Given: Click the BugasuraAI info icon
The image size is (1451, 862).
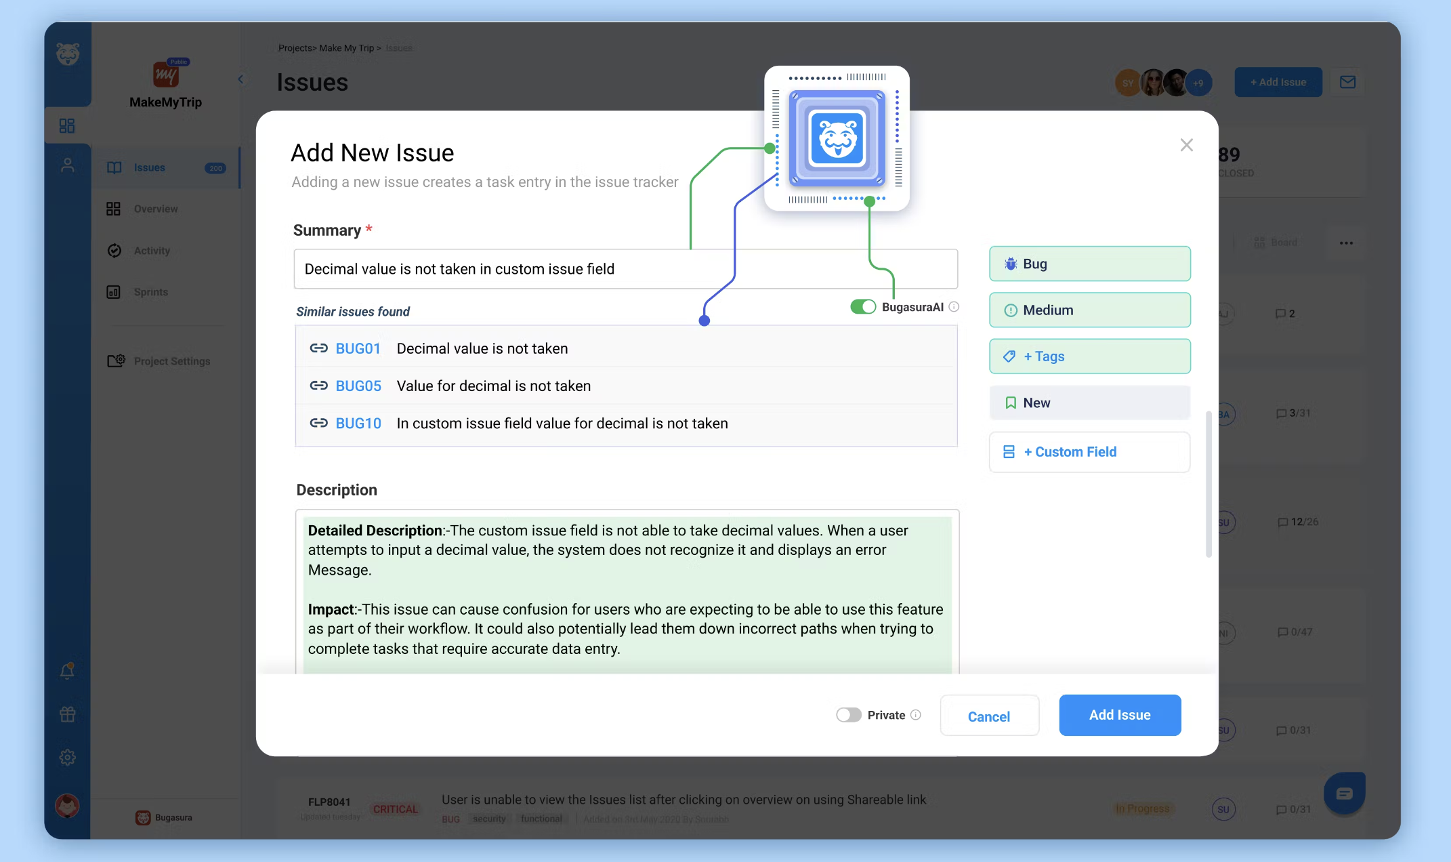Looking at the screenshot, I should (954, 307).
